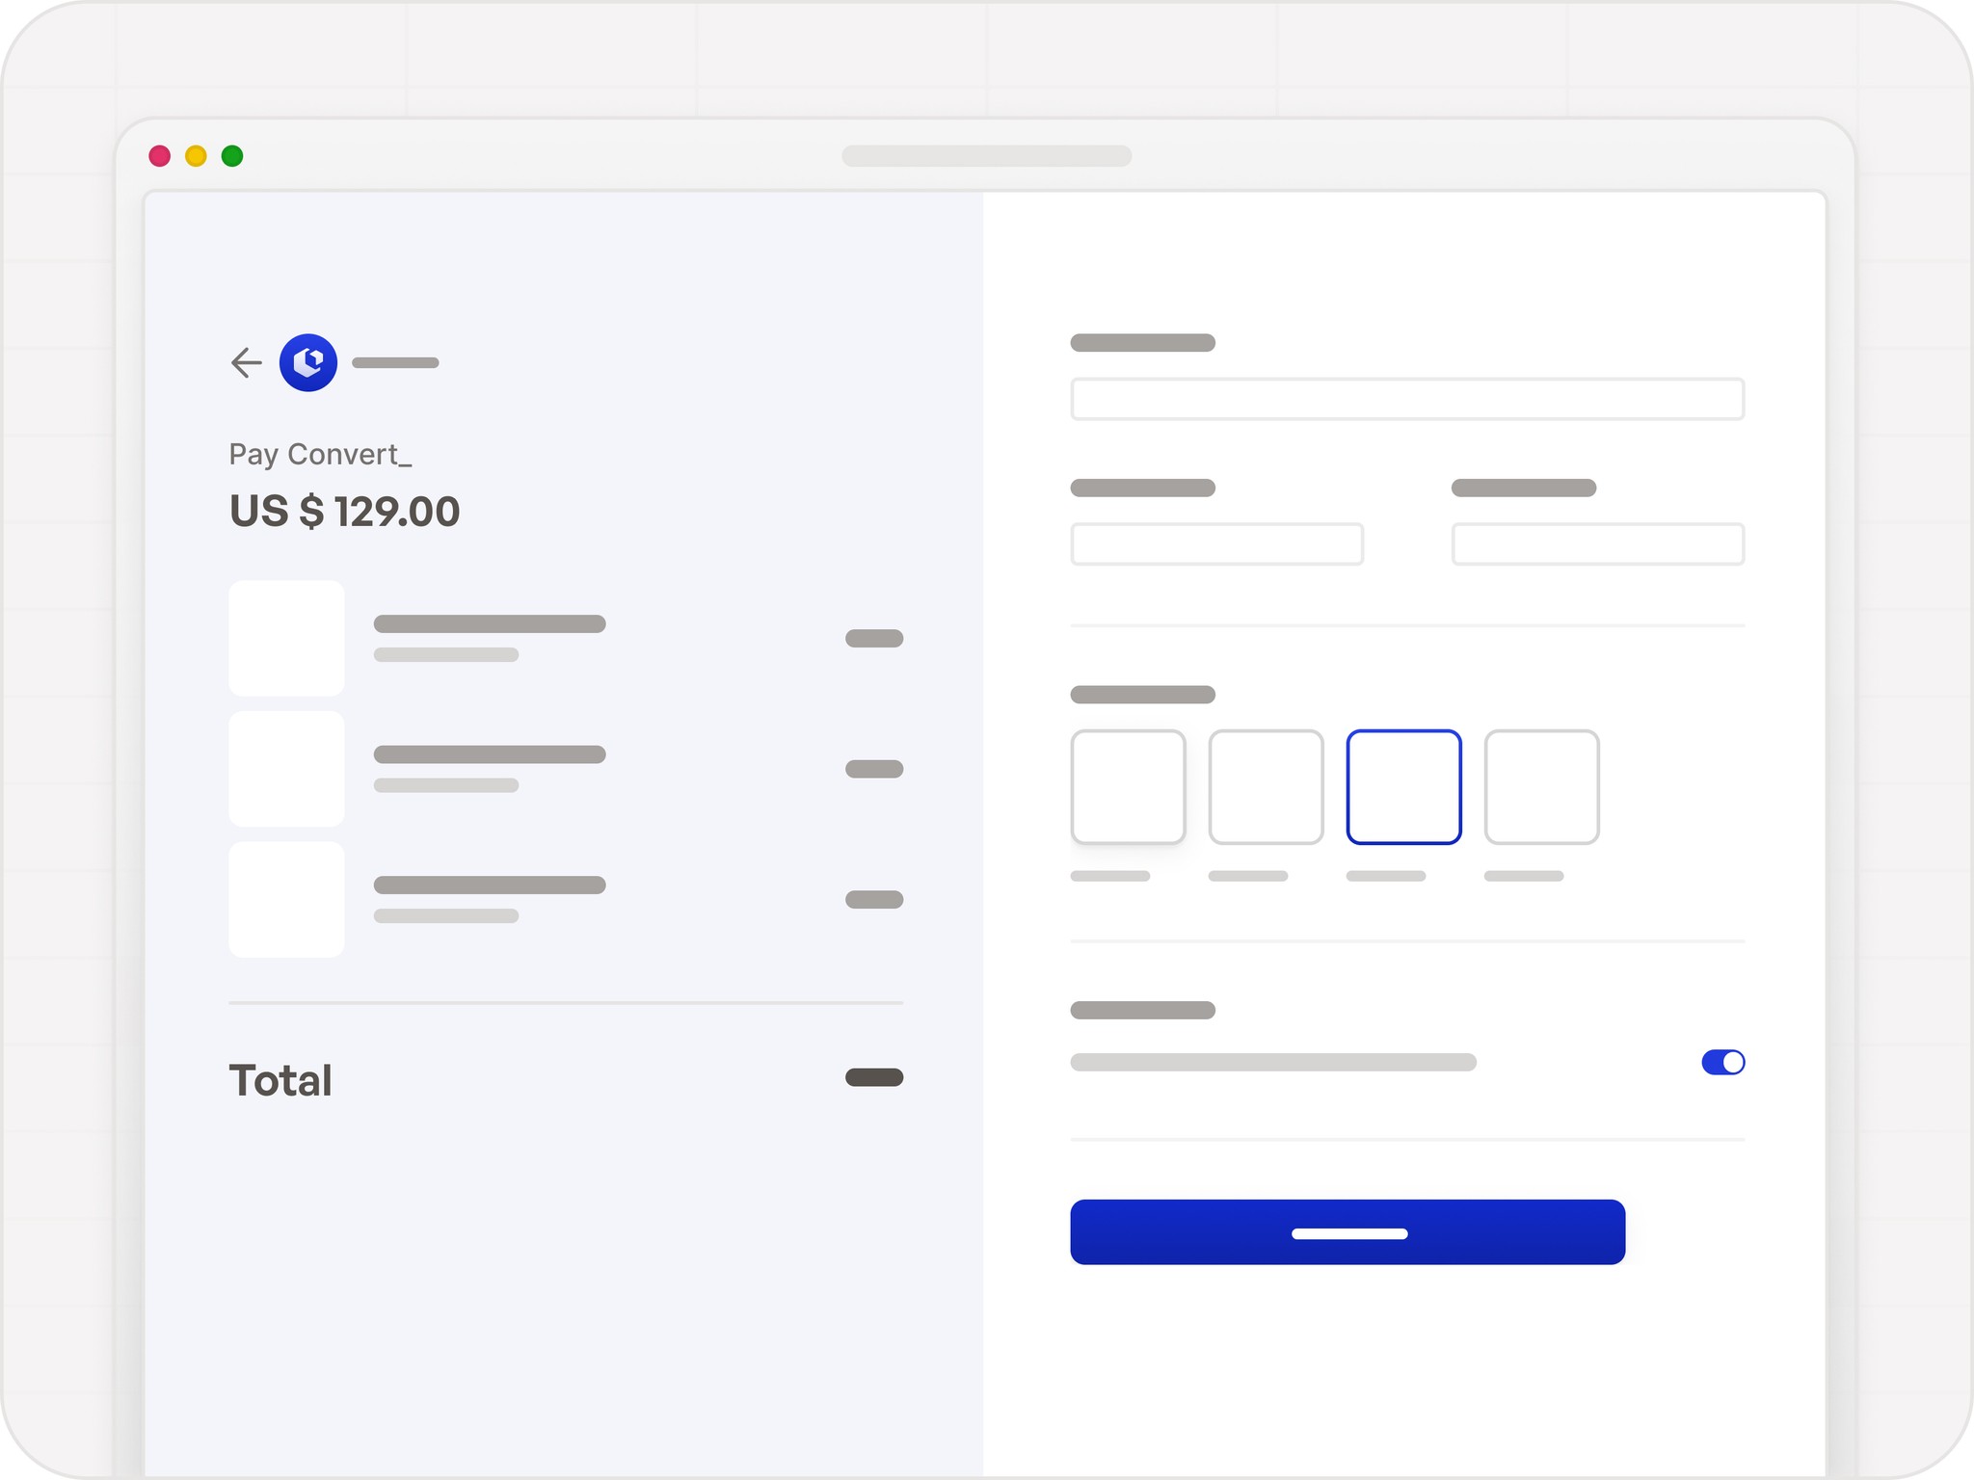Click the top full-width input field
The image size is (1974, 1480).
(1407, 399)
